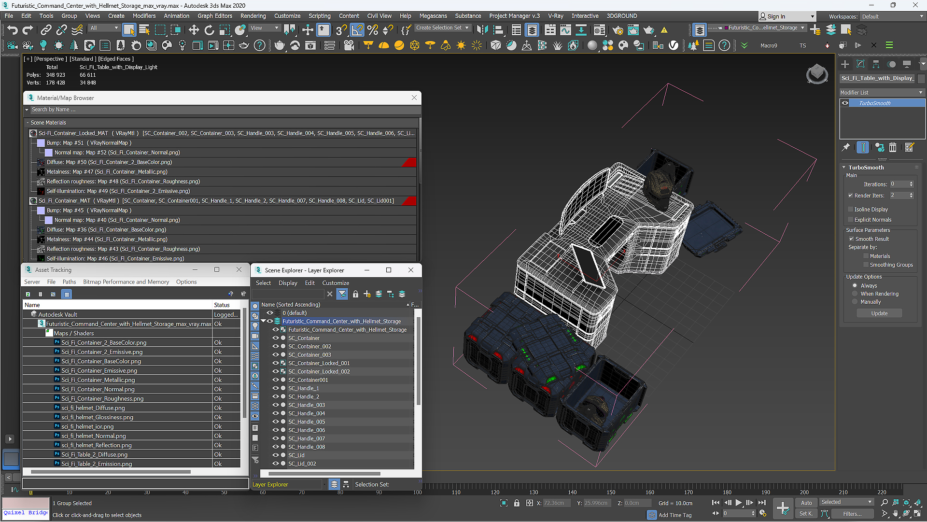This screenshot has height=522, width=927.
Task: Click Sci_Fi_Container_2_BaseColor.png asset
Action: [x=103, y=342]
